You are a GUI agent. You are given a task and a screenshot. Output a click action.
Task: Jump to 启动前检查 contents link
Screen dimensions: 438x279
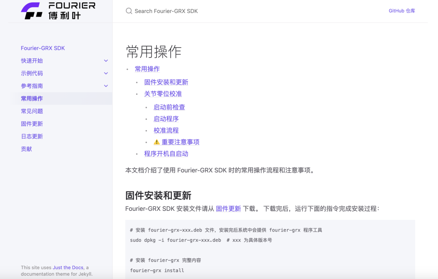(x=169, y=107)
